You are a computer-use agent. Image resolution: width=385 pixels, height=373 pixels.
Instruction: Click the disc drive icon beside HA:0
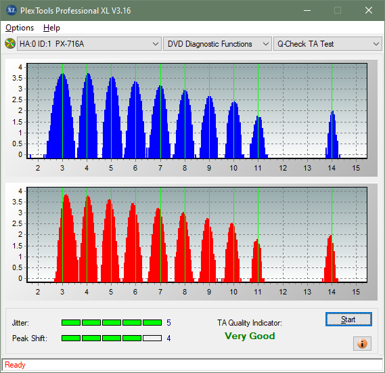[10, 44]
